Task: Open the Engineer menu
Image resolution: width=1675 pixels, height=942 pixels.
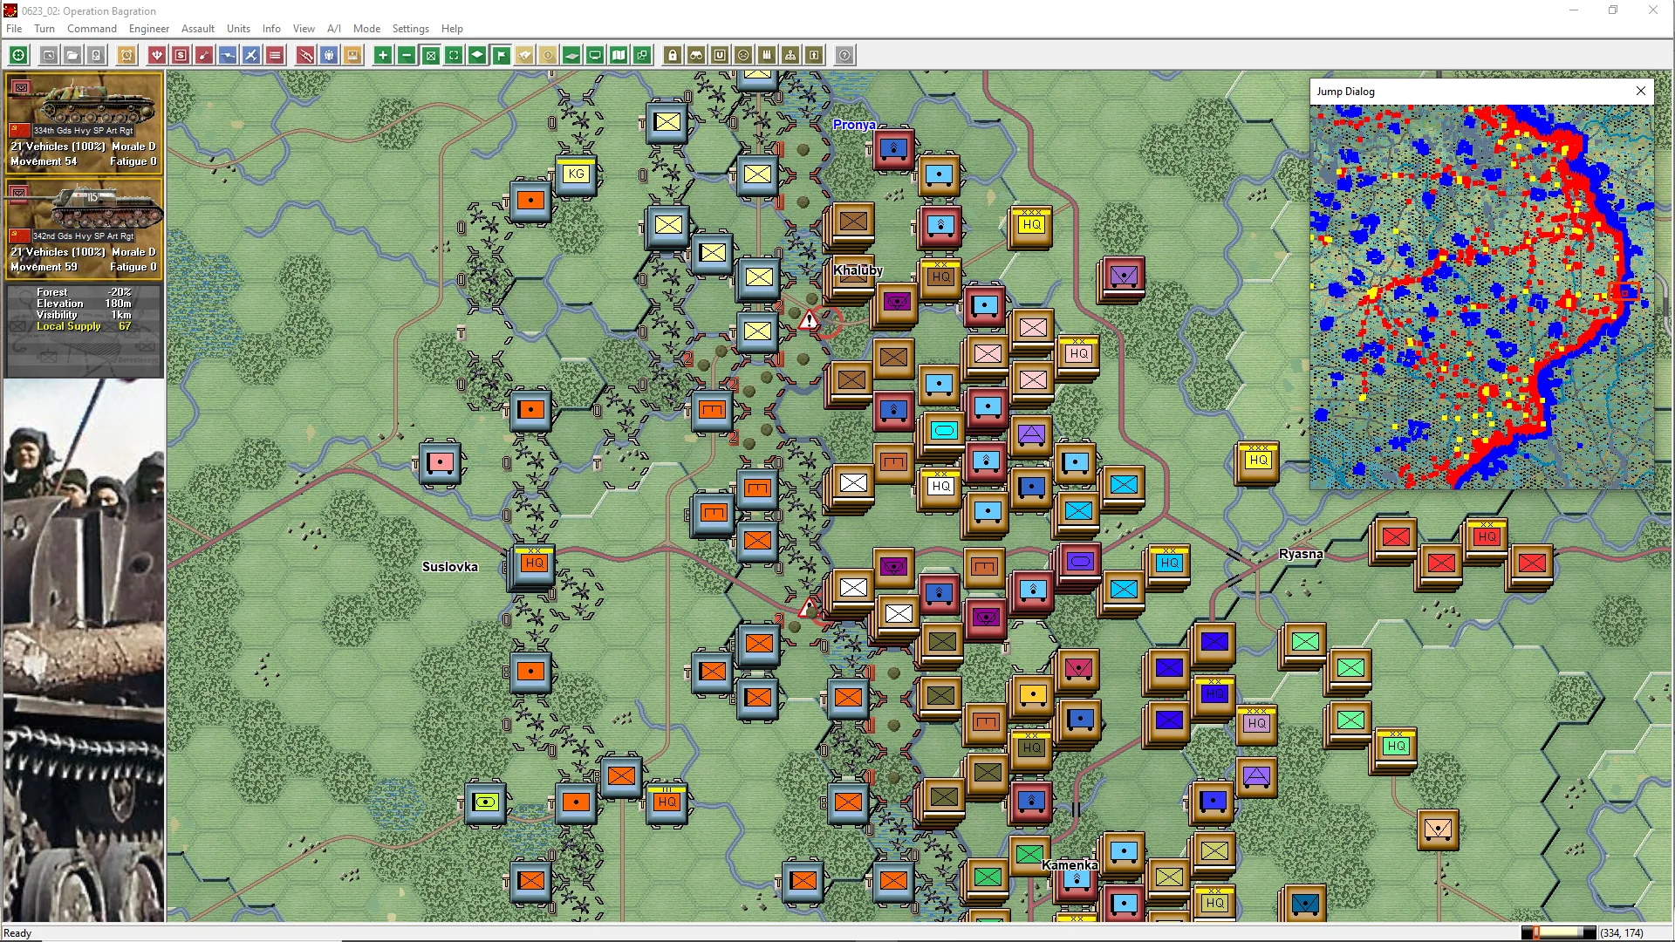Action: tap(148, 28)
